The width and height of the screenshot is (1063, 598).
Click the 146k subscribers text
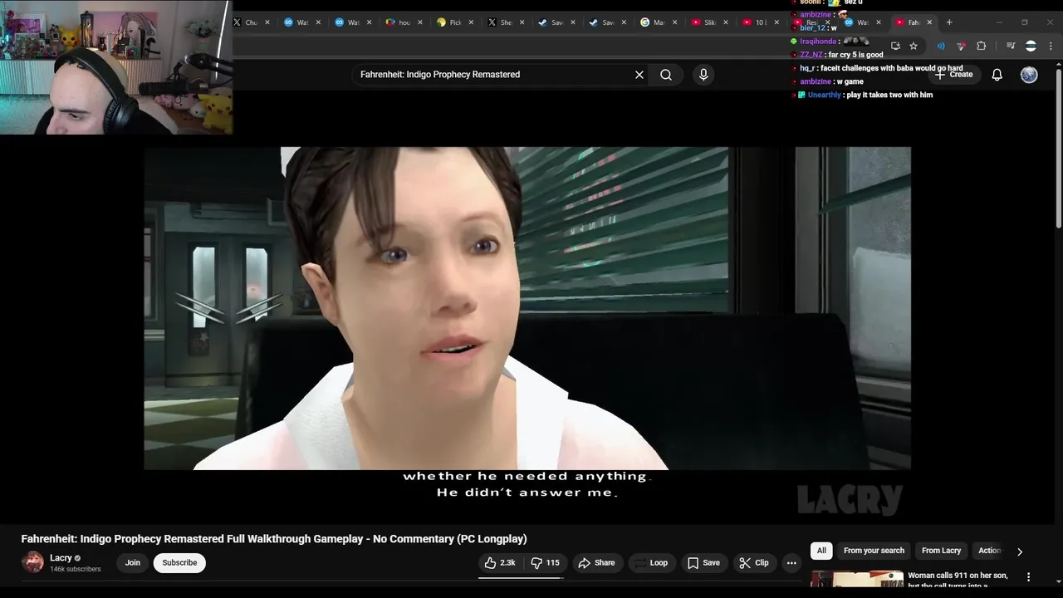point(76,570)
